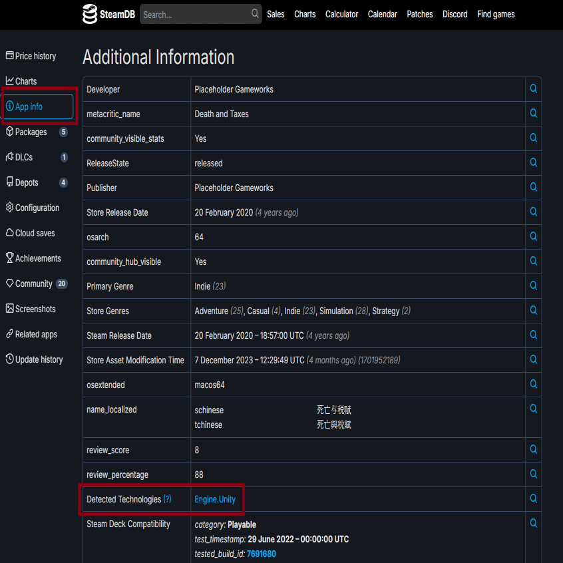Open Update history sidebar tab

[x=35, y=359]
